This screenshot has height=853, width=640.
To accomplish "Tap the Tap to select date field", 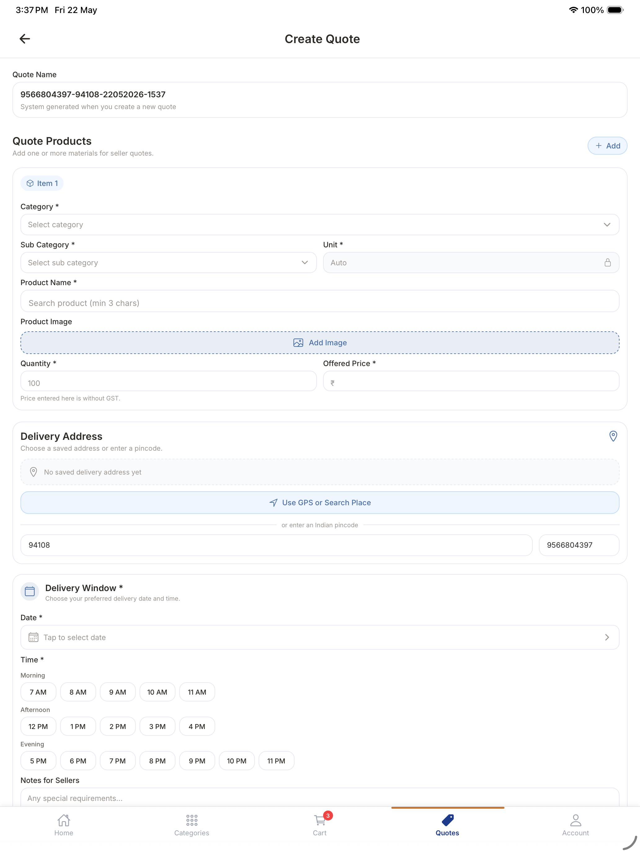I will pyautogui.click(x=320, y=638).
